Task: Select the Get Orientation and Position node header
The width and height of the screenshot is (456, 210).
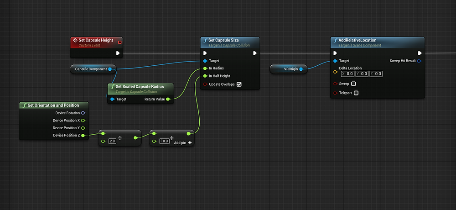Action: 53,105
